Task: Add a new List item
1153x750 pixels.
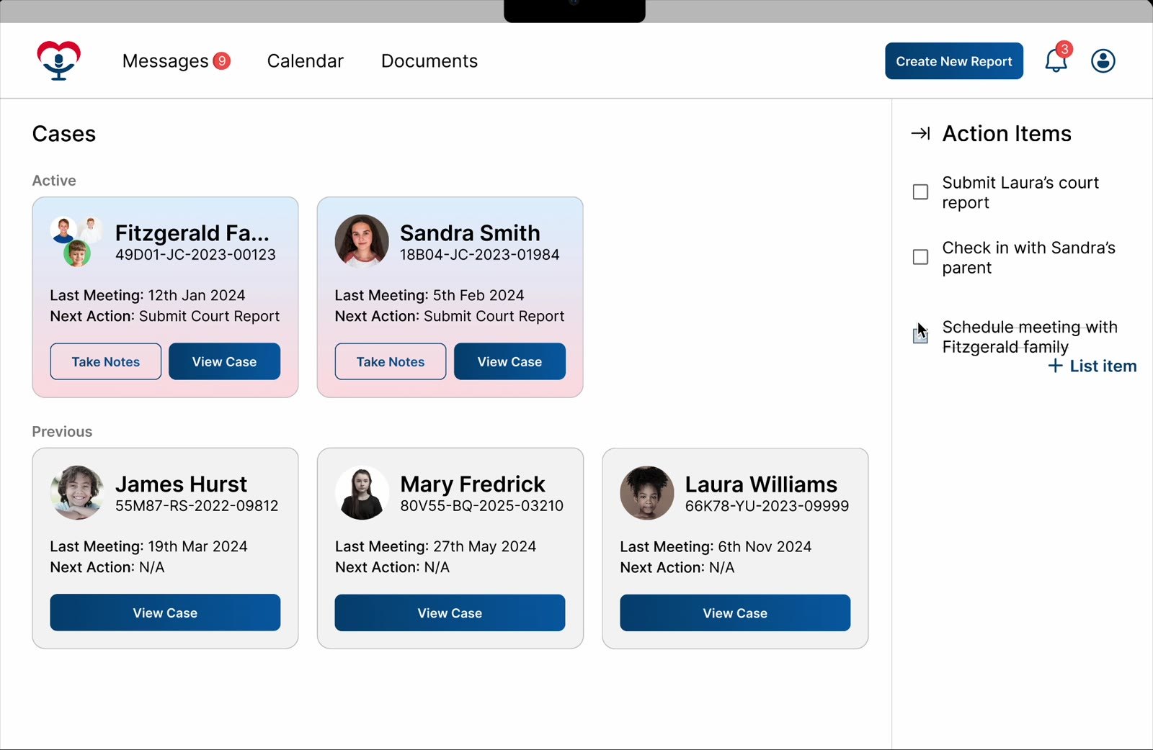Action: tap(1092, 366)
